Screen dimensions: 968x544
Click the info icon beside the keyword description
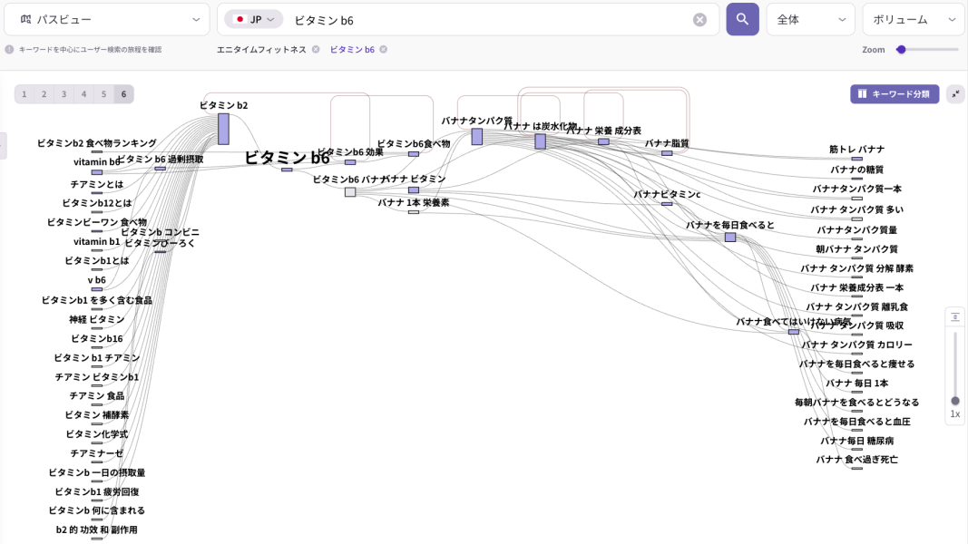click(x=9, y=50)
